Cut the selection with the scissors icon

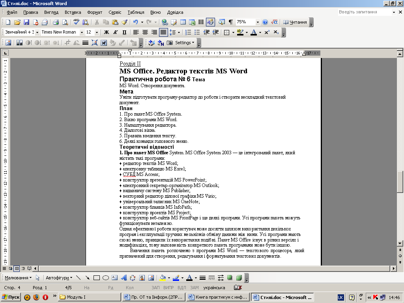point(97,22)
